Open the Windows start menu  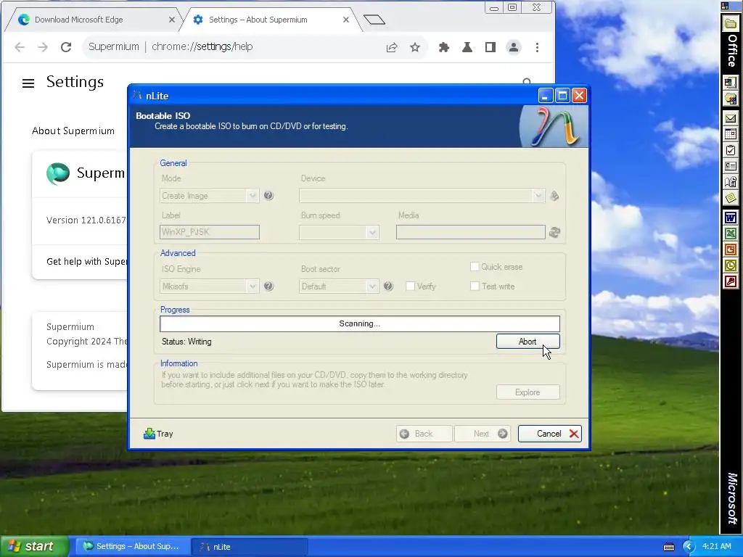click(35, 547)
